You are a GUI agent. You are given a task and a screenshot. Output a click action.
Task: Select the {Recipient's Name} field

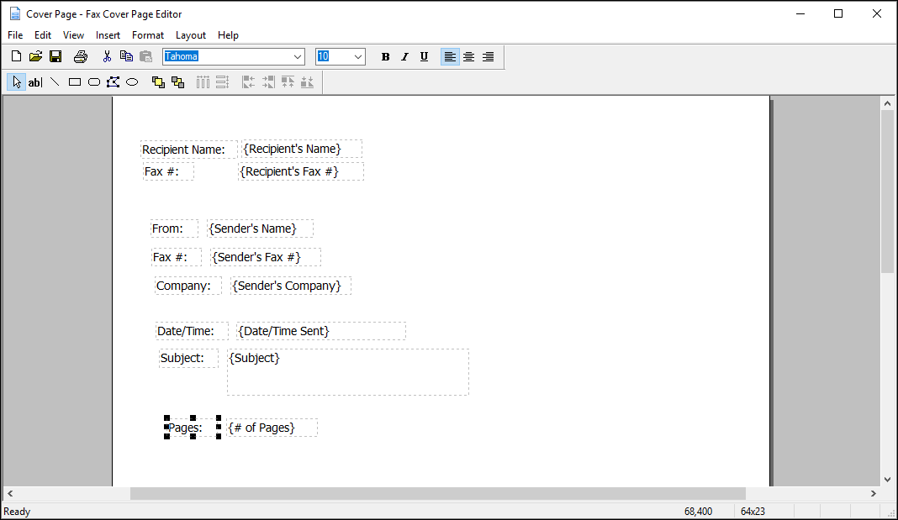pyautogui.click(x=301, y=149)
